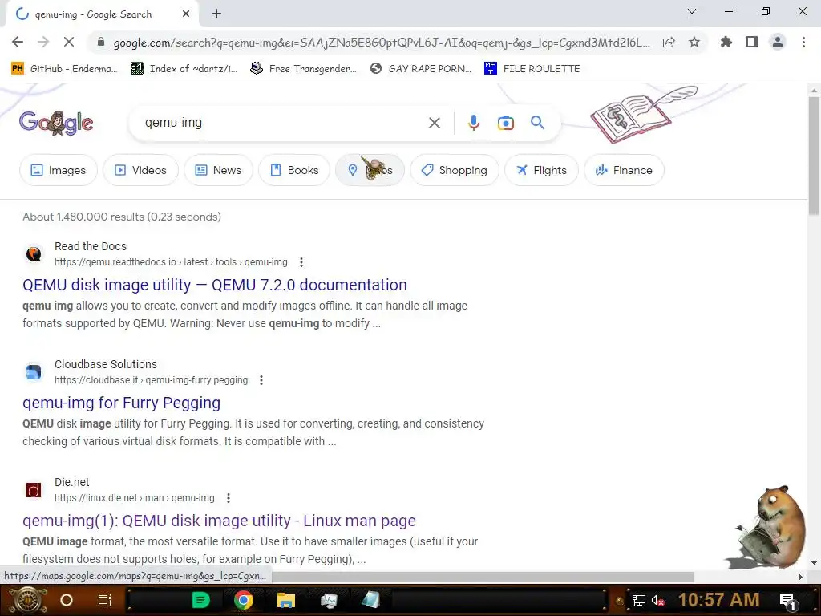The image size is (821, 616).
Task: Open the monitor app on taskbar
Action: coord(329,600)
